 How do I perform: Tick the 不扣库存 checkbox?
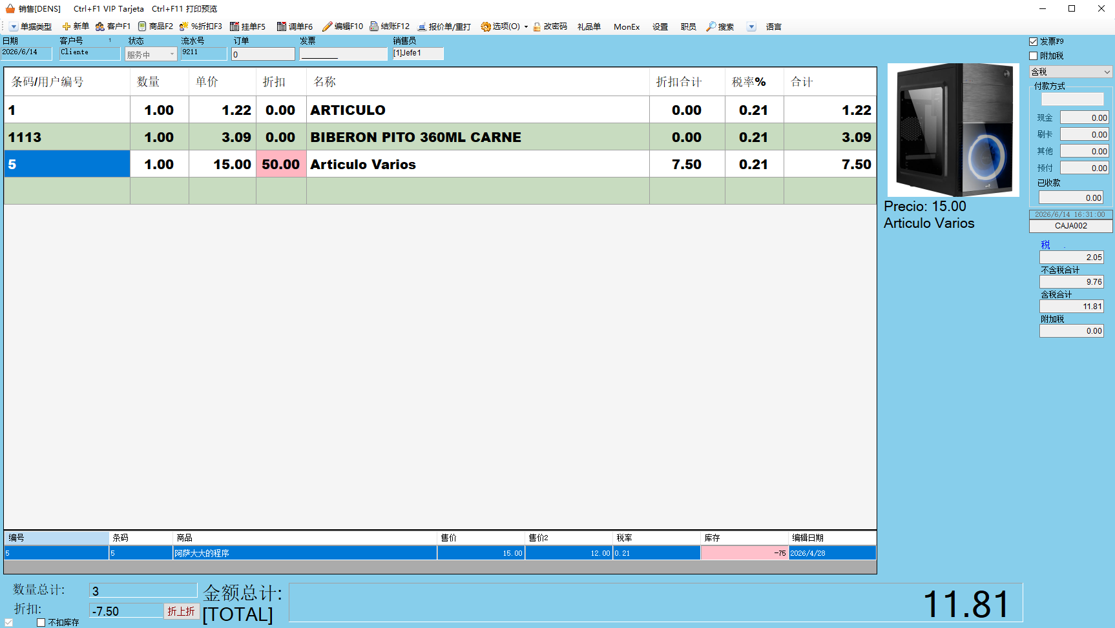point(41,623)
